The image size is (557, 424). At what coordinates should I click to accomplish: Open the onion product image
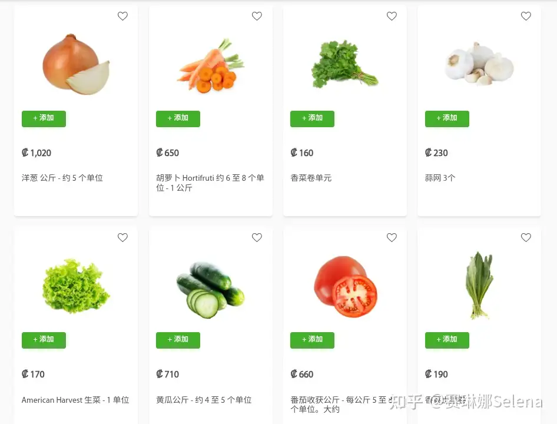point(75,65)
